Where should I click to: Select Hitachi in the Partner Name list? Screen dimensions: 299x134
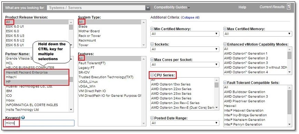[x=36, y=77]
